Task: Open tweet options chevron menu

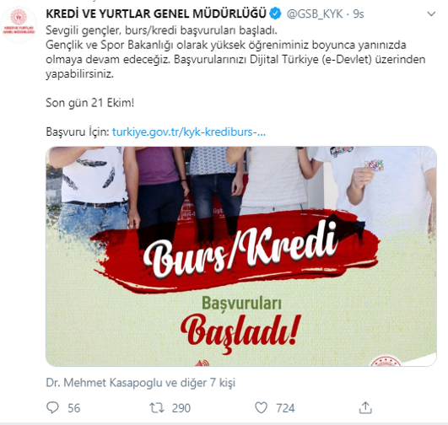Action: pyautogui.click(x=431, y=13)
